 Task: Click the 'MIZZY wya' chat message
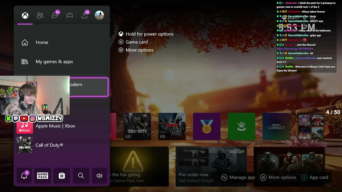[x=317, y=21]
